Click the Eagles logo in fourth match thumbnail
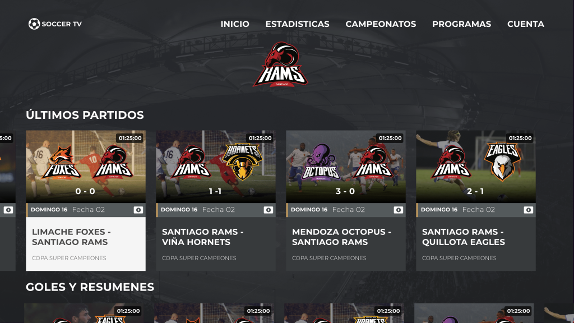The image size is (574, 323). [x=502, y=161]
